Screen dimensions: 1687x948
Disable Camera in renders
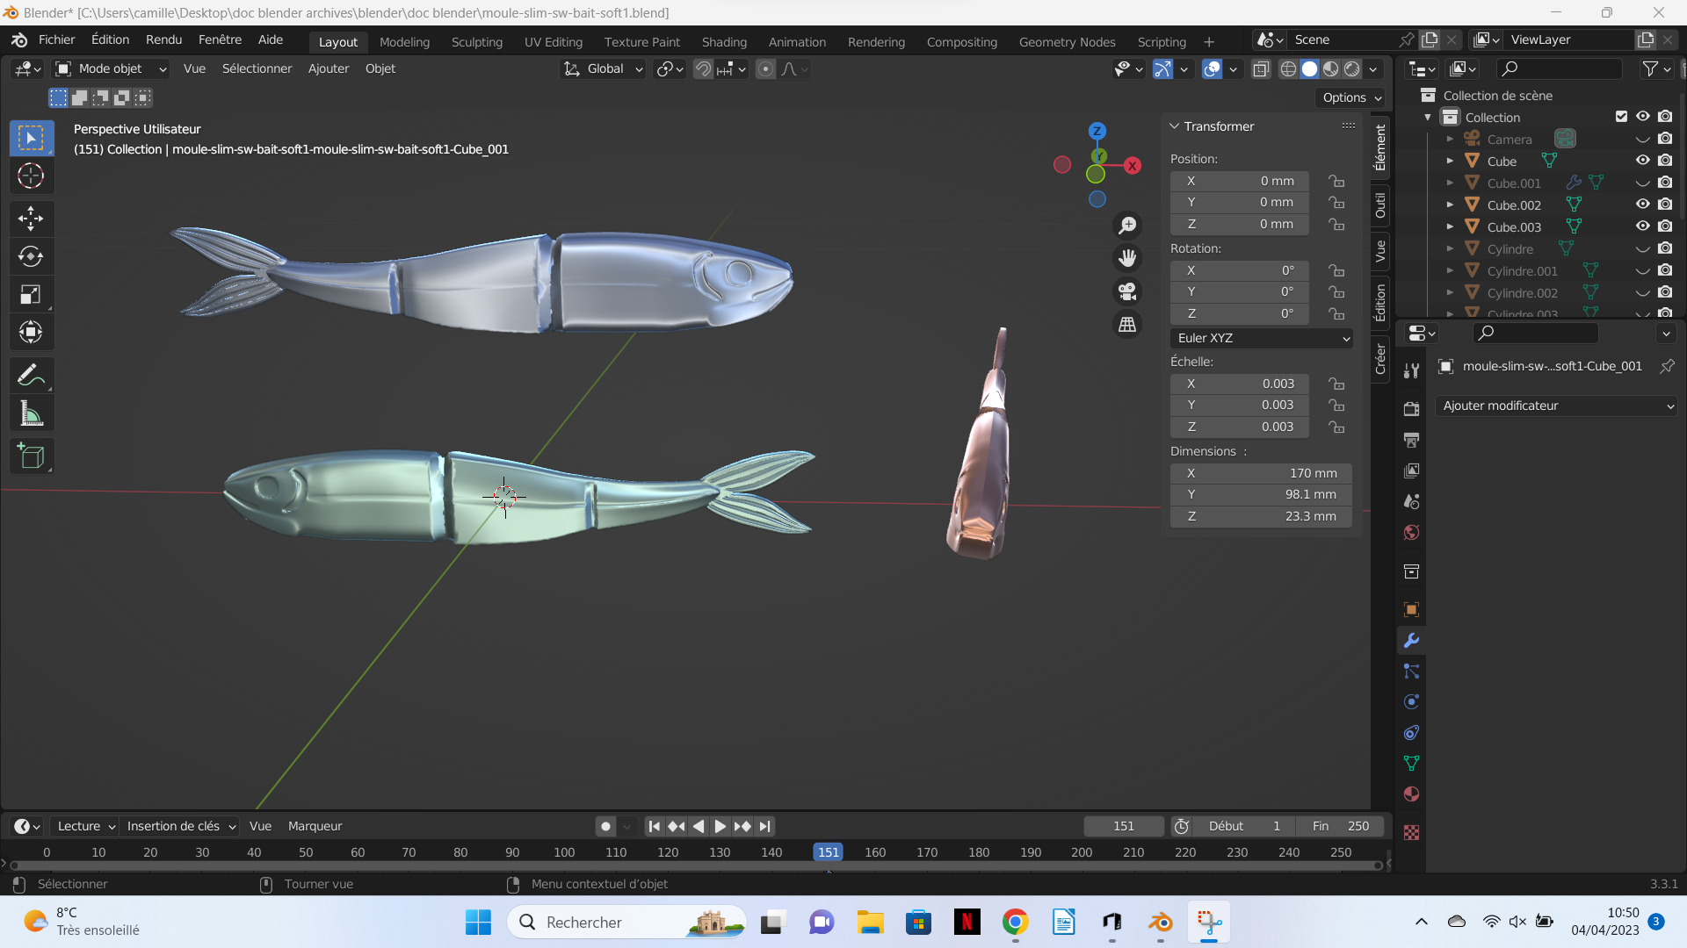1665,139
